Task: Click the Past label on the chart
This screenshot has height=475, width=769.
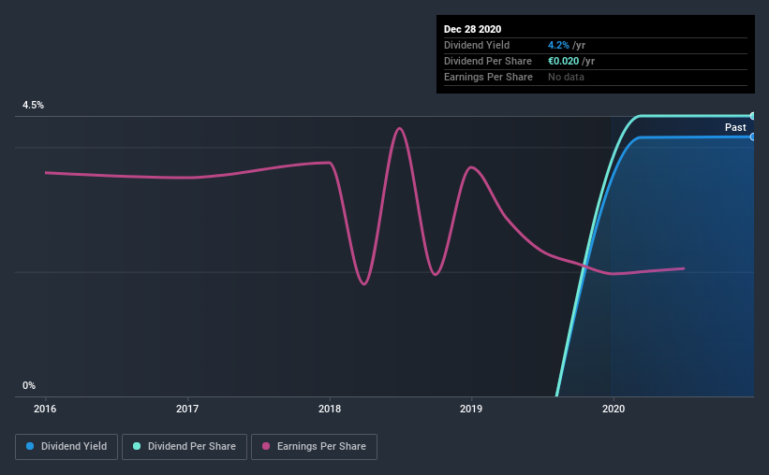Action: (735, 127)
